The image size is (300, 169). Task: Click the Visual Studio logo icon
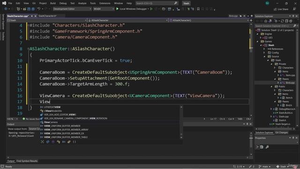pyautogui.click(x=4, y=3)
